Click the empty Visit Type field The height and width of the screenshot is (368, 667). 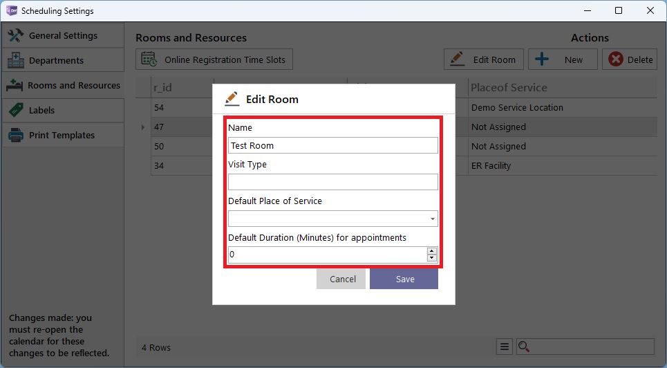click(333, 182)
